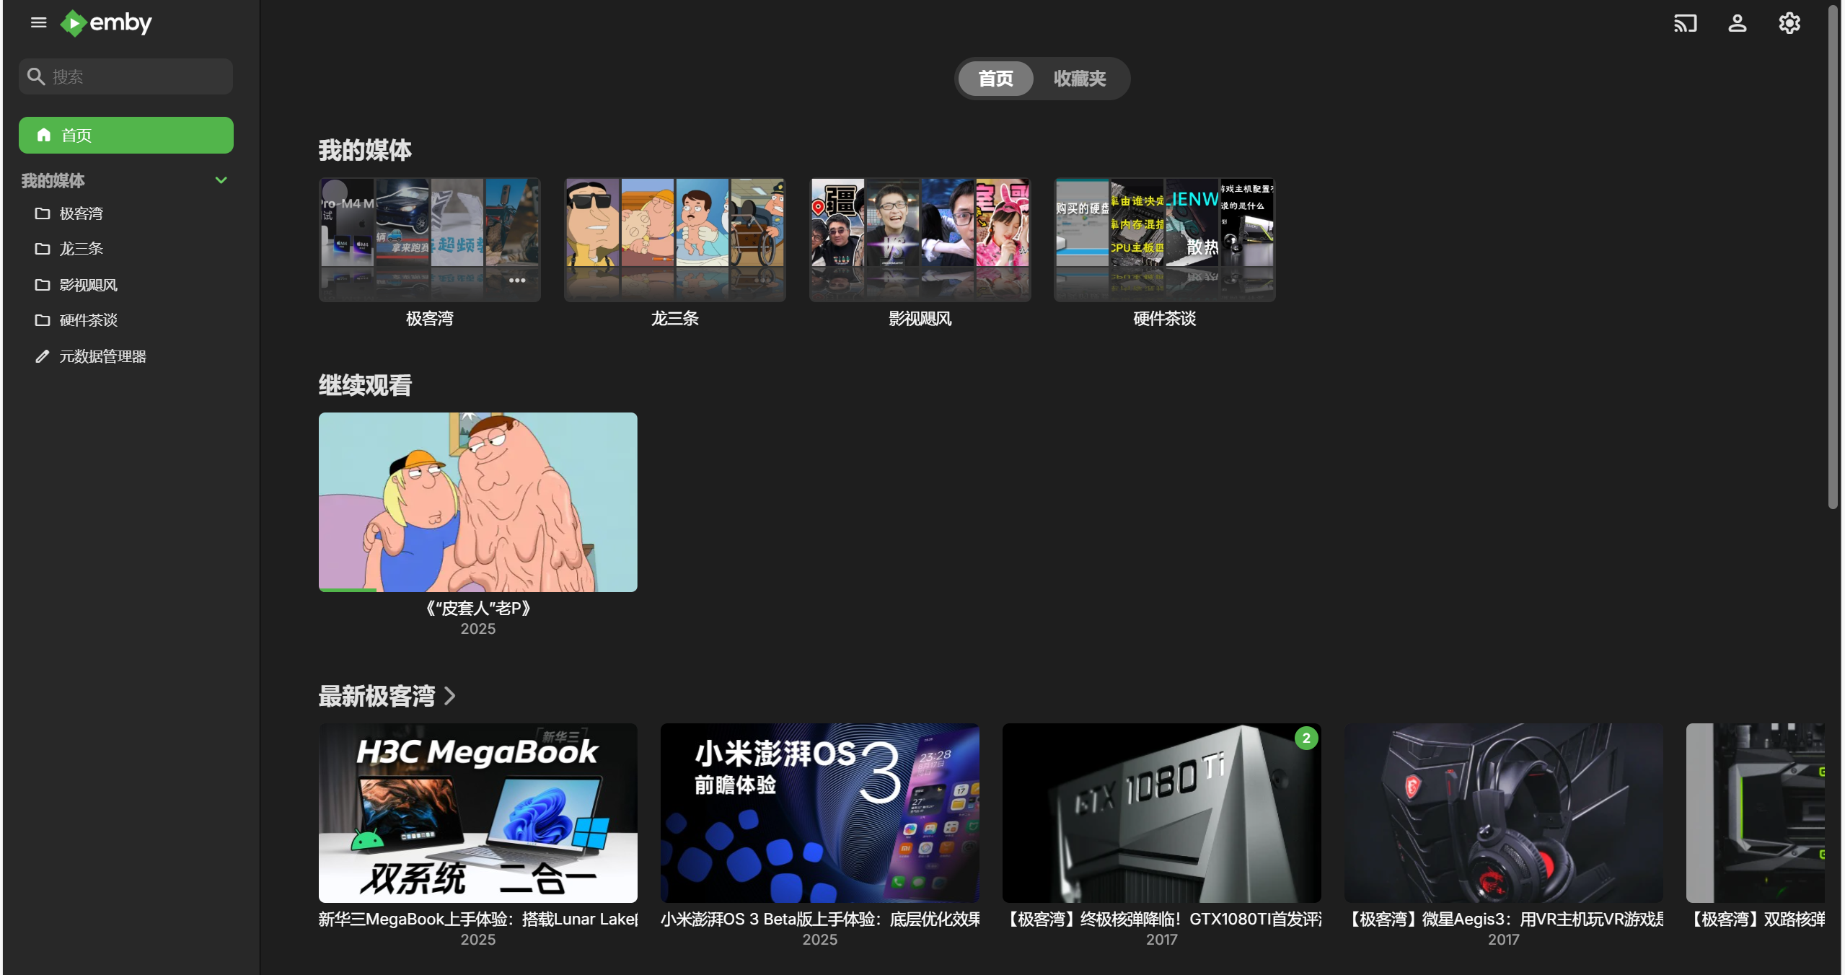Viewport: 1845px width, 975px height.
Task: Open the 龙三条 media library card
Action: [x=675, y=240]
